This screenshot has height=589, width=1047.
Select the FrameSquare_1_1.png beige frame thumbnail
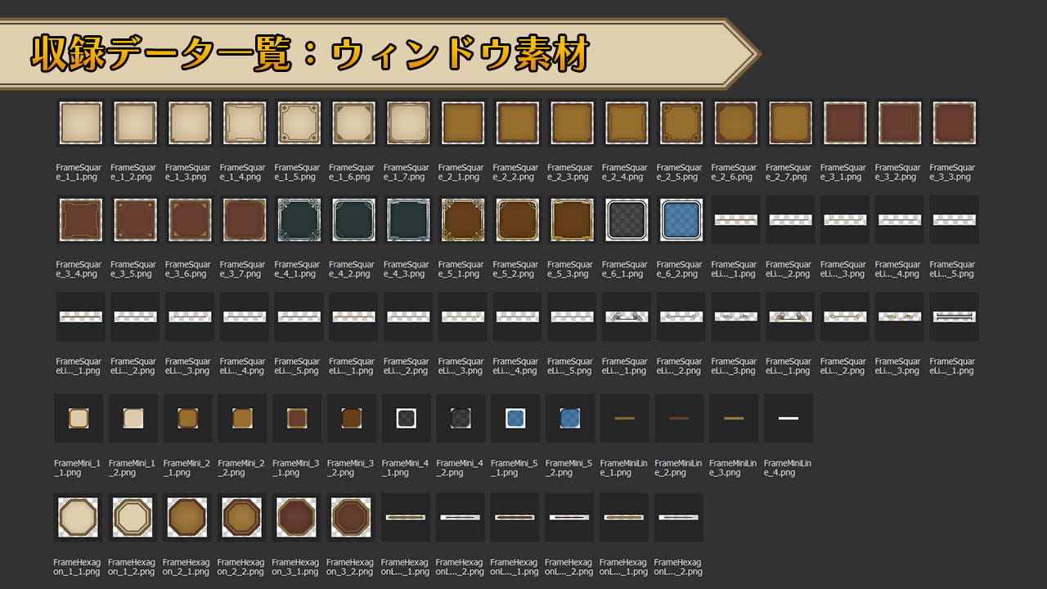click(x=80, y=124)
